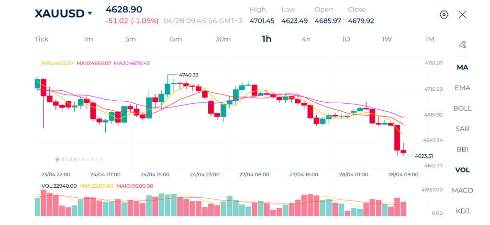Switch sub-chart to MACD

[x=462, y=191]
